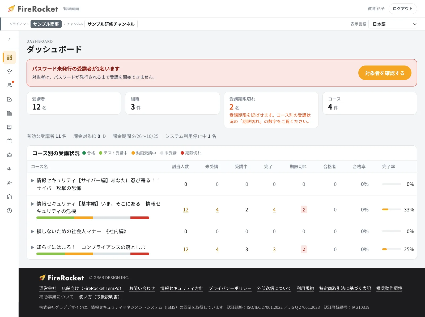Viewport: 425px width, 317px height.
Task: Open the 推奨動作環境 footer link
Action: [x=389, y=288]
